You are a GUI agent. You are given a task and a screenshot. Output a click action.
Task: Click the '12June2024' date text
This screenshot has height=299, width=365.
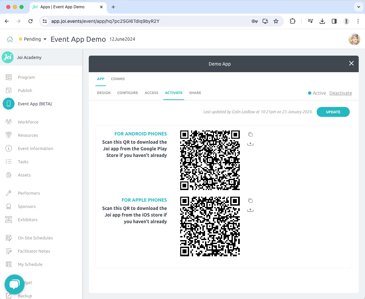(122, 39)
